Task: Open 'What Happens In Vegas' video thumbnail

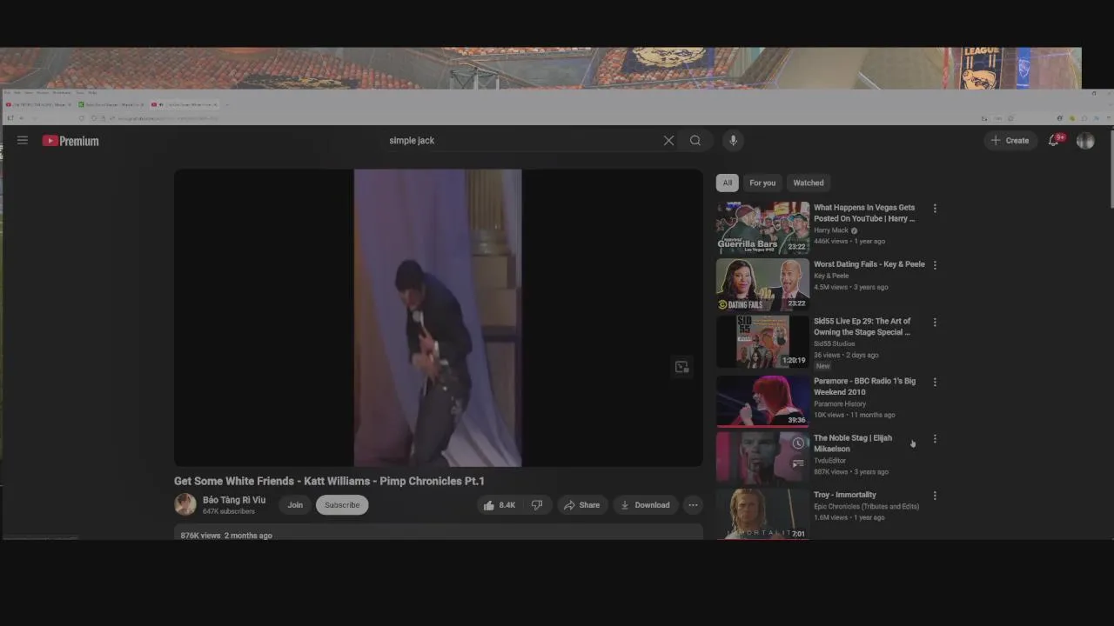Action: pyautogui.click(x=762, y=228)
